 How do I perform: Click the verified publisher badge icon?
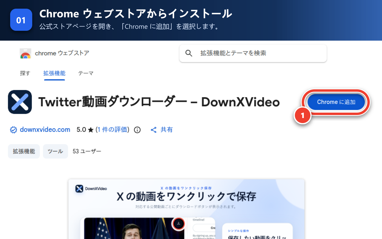13,130
